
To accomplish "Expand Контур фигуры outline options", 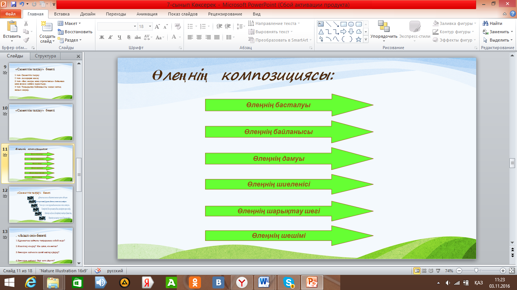I will click(453, 32).
